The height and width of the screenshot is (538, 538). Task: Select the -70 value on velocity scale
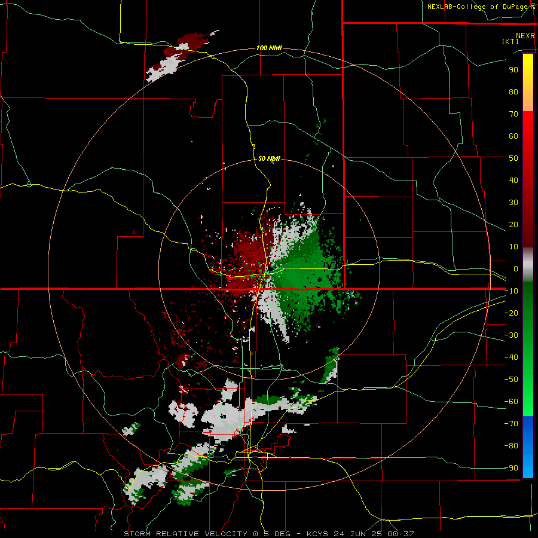[511, 424]
